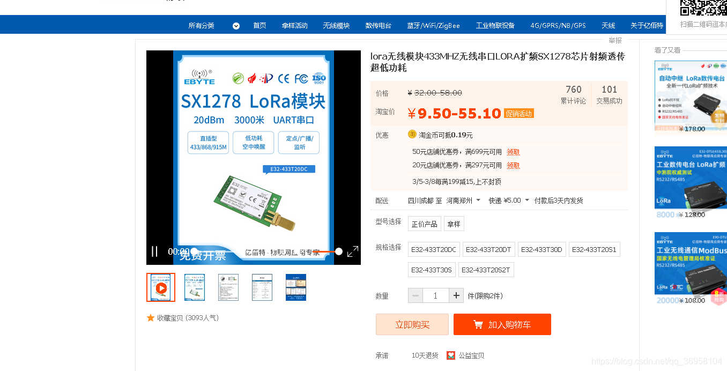Click the QR code image
This screenshot has height=371, width=727.
point(703,8)
